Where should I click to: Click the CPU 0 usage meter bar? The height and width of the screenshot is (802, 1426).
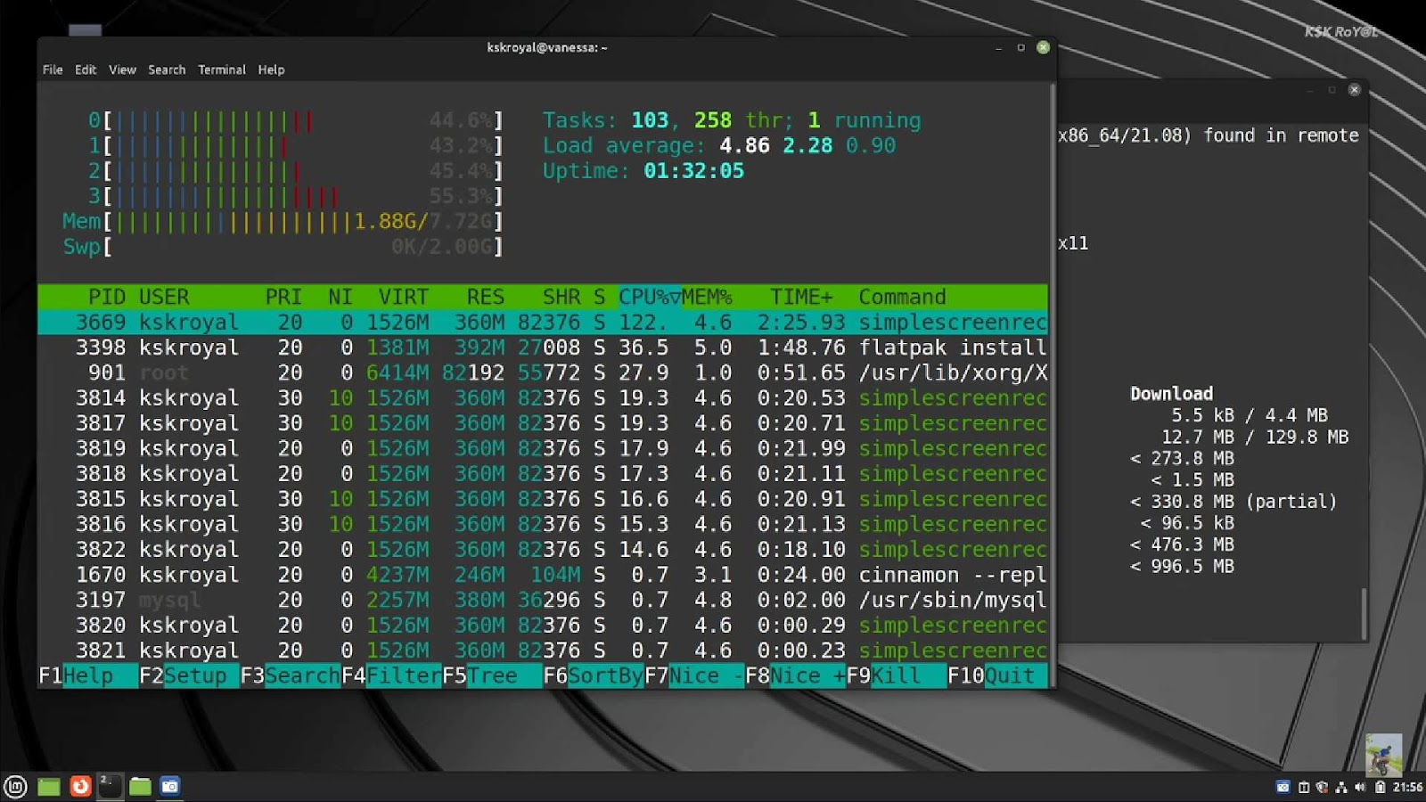tap(296, 120)
